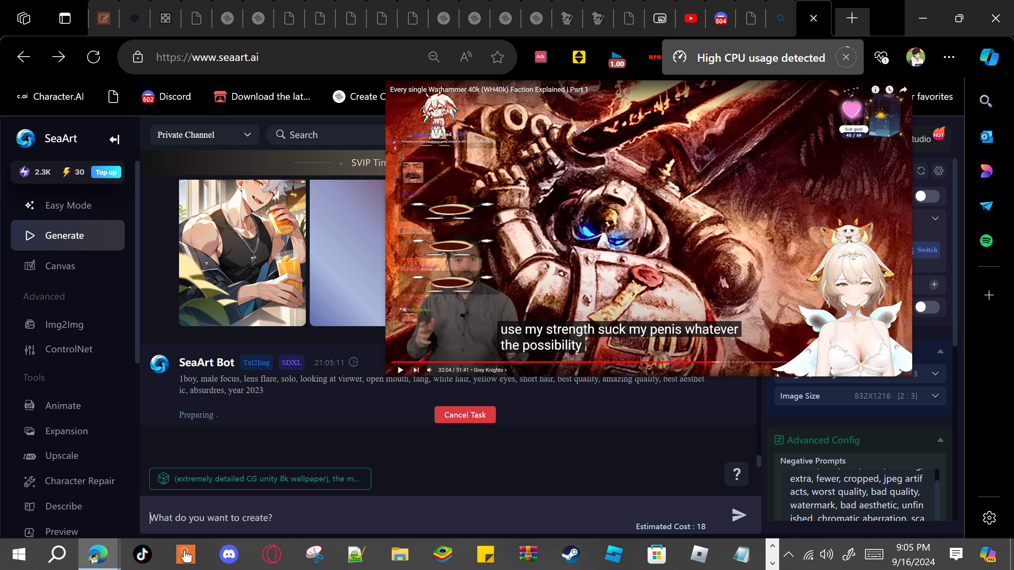Open the Download the lat... bookmark
This screenshot has width=1014, height=570.
262,97
